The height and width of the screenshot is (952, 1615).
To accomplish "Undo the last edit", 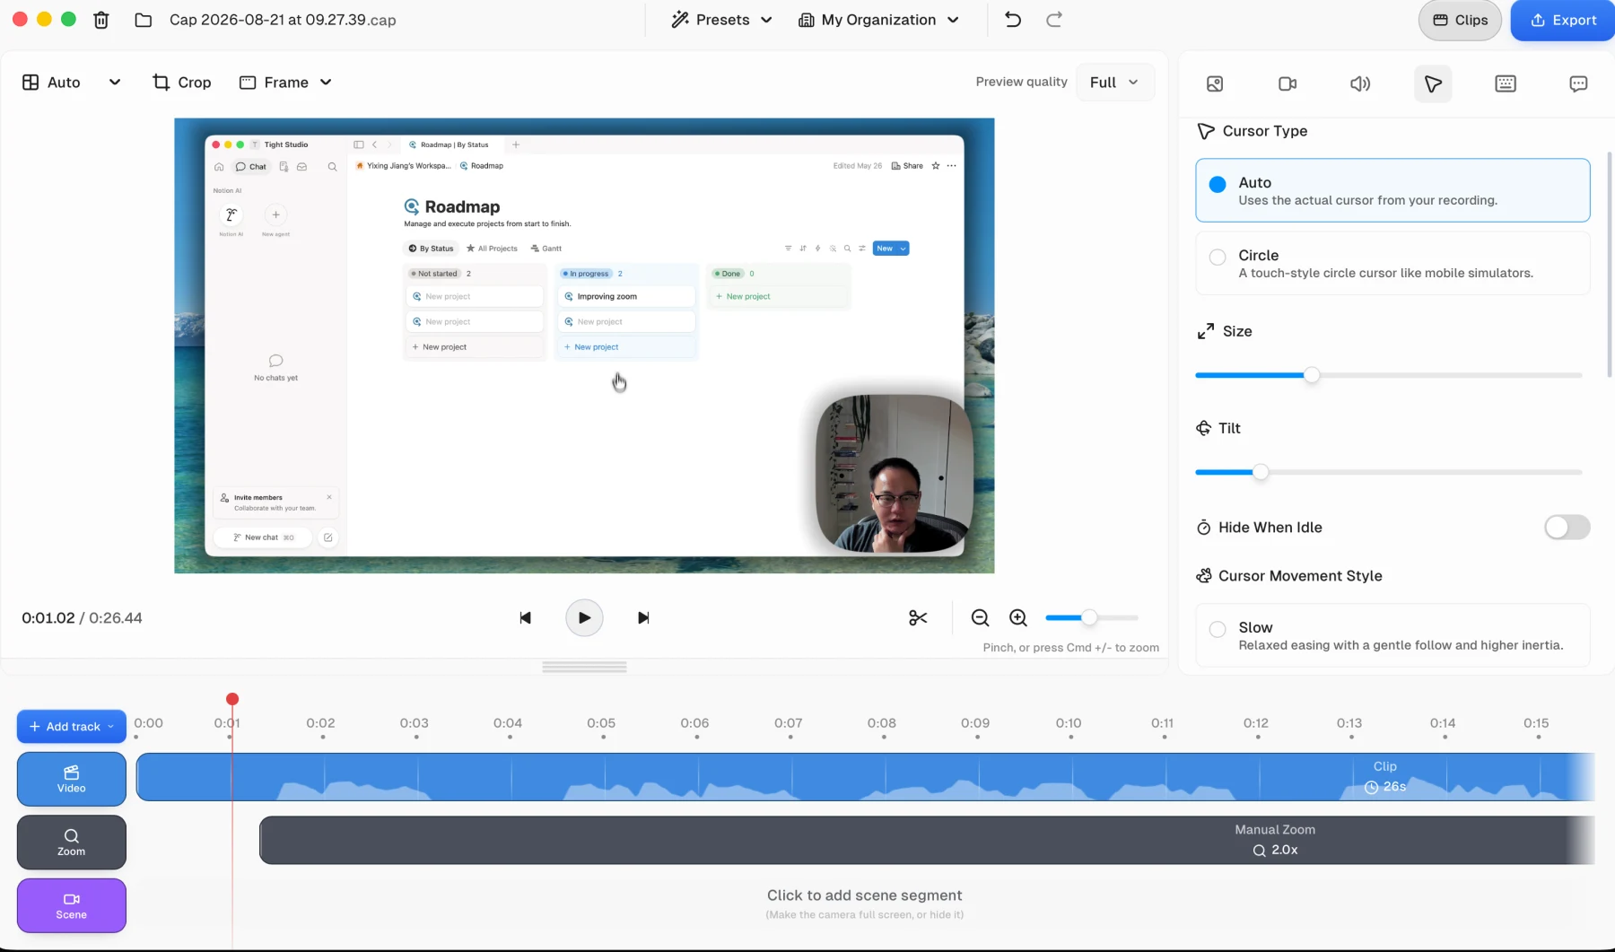I will [x=1013, y=20].
